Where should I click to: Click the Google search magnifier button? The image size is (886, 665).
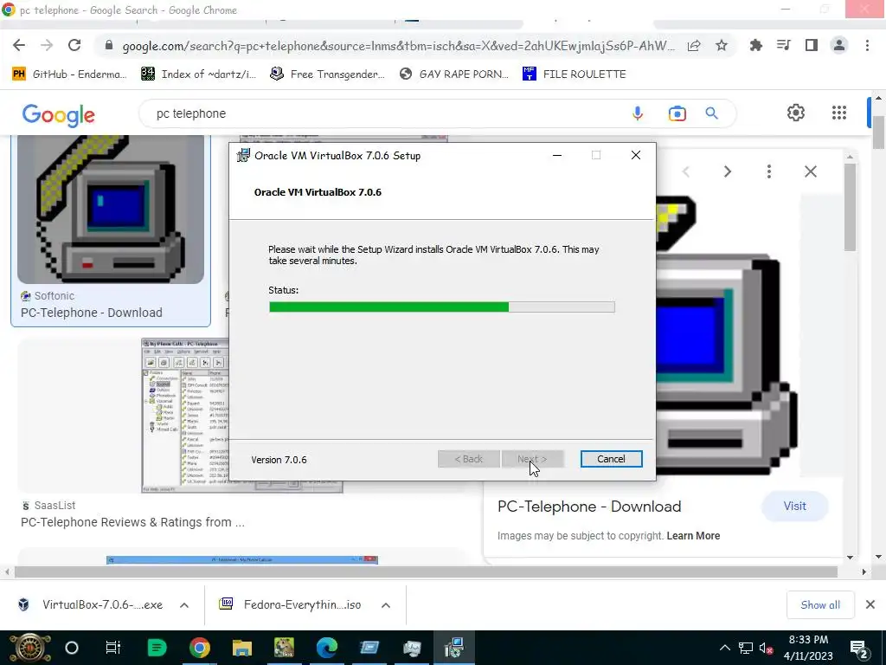[x=711, y=113]
